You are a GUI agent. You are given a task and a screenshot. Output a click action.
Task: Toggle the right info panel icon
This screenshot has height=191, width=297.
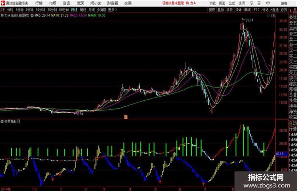tap(273, 16)
